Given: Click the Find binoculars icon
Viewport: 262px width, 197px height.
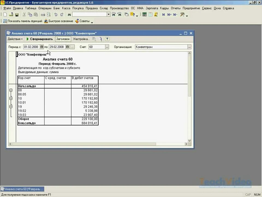Looking at the screenshot, I should [69, 15].
